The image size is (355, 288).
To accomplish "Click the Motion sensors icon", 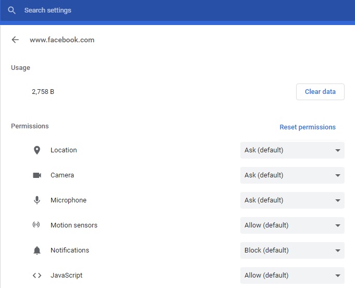I will tap(36, 224).
